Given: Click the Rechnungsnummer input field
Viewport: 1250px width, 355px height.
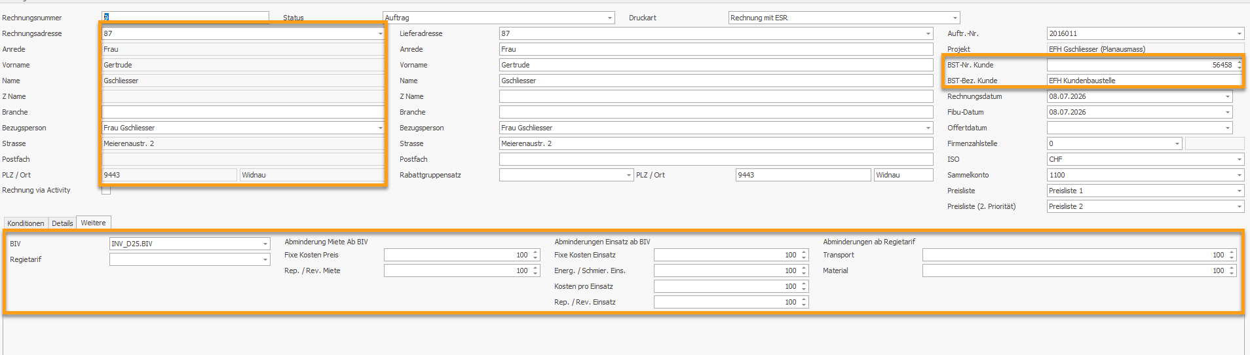Looking at the screenshot, I should pyautogui.click(x=185, y=17).
